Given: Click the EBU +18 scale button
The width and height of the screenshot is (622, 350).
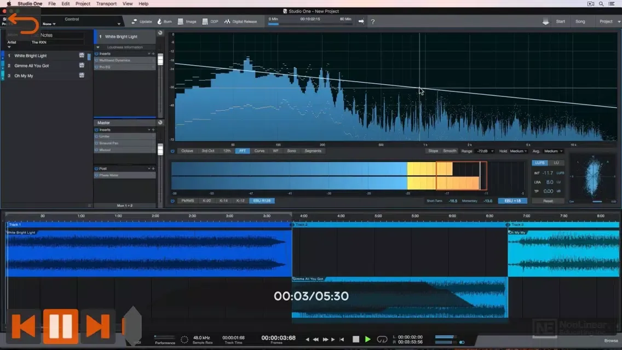Looking at the screenshot, I should click(512, 201).
